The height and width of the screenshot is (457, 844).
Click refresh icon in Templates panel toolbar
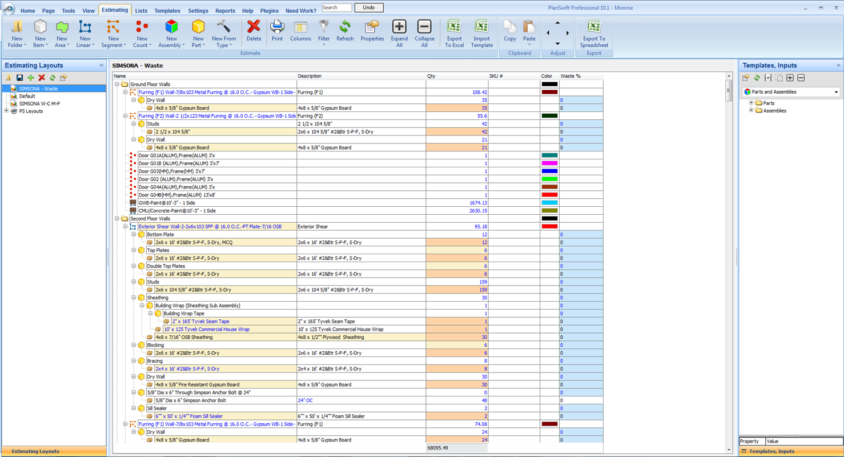[x=757, y=78]
